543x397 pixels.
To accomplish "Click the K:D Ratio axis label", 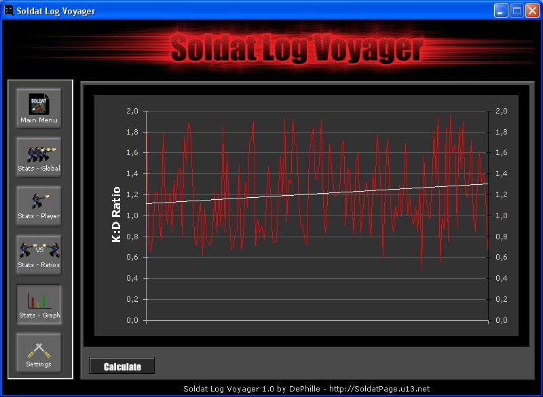I will tap(116, 215).
